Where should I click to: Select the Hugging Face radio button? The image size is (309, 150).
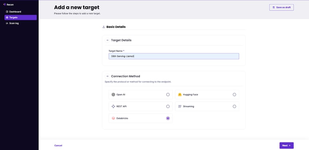coord(234,95)
